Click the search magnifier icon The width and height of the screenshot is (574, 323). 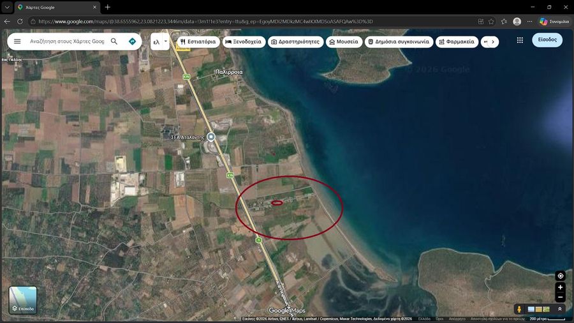point(114,41)
